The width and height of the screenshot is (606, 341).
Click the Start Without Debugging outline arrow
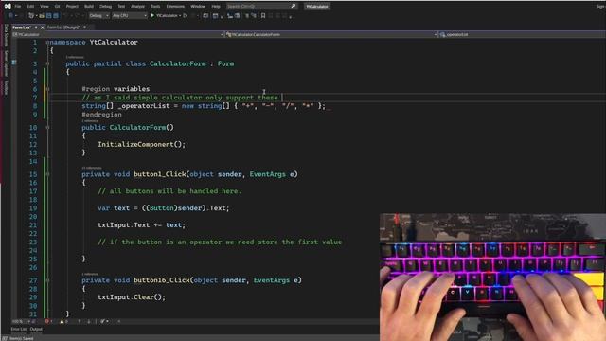[x=186, y=16]
